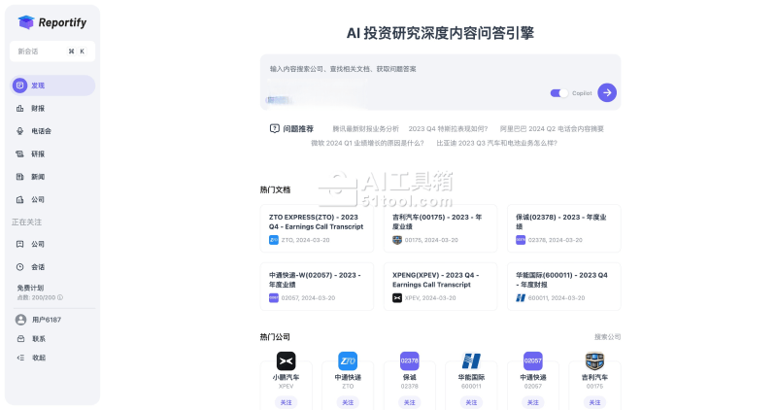The height and width of the screenshot is (410, 777).
Task: Open 财报 section in the sidebar
Action: click(x=37, y=108)
